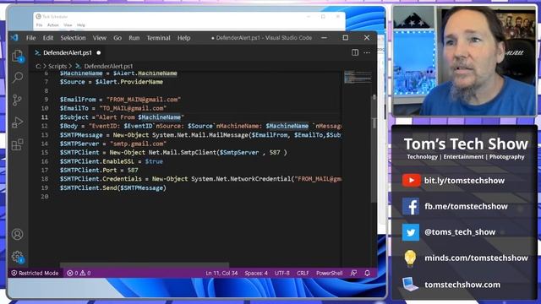Select the DefenderAlert.ps1 editor tab
The height and width of the screenshot is (304, 541).
pyautogui.click(x=68, y=52)
